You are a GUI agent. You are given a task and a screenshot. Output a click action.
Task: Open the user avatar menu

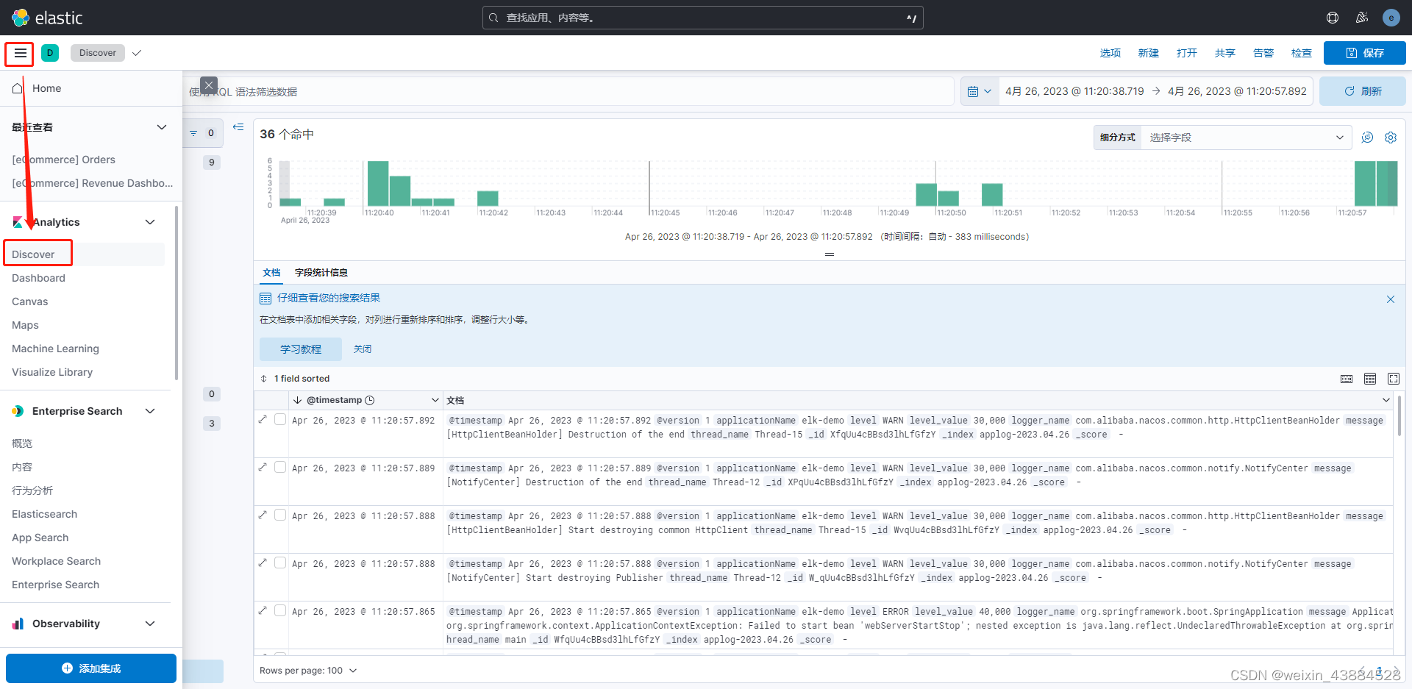pyautogui.click(x=1391, y=18)
